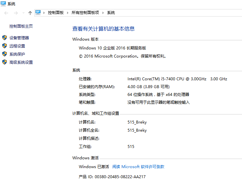Click the 2016 Microsoft Corporation copyright line
242x185 pixels.
click(123, 56)
